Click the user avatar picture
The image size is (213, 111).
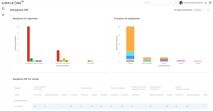pos(181,3)
